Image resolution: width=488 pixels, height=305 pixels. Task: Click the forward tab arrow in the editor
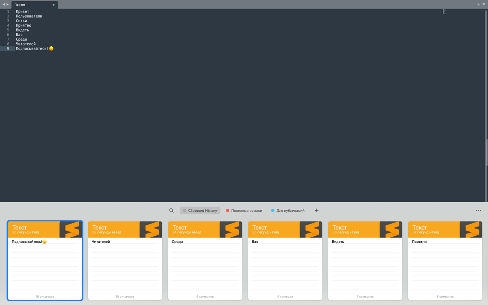click(8, 4)
